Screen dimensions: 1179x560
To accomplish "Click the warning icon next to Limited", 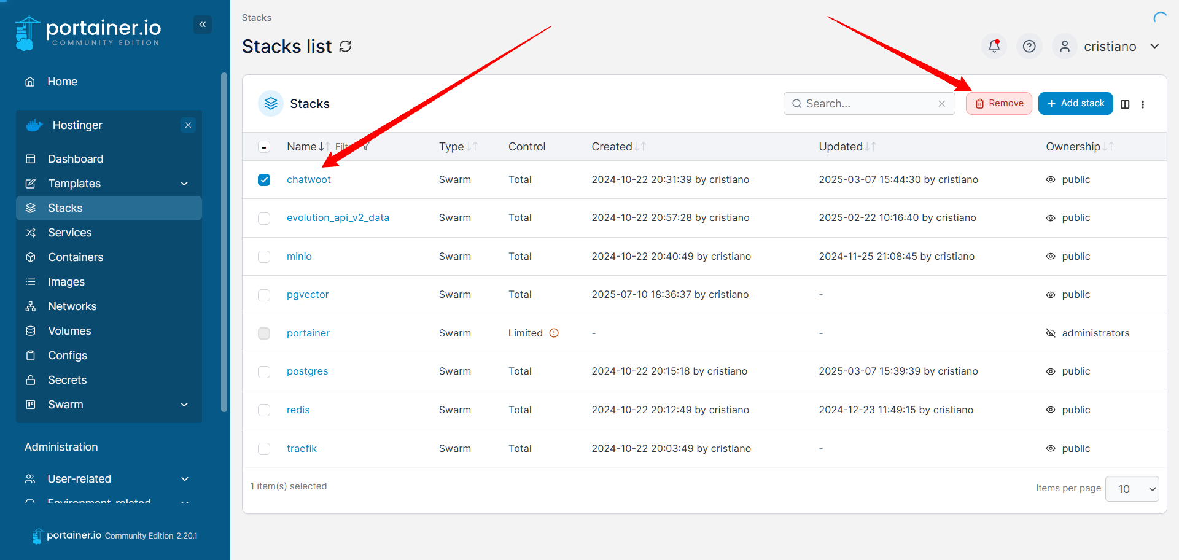I will 554,333.
